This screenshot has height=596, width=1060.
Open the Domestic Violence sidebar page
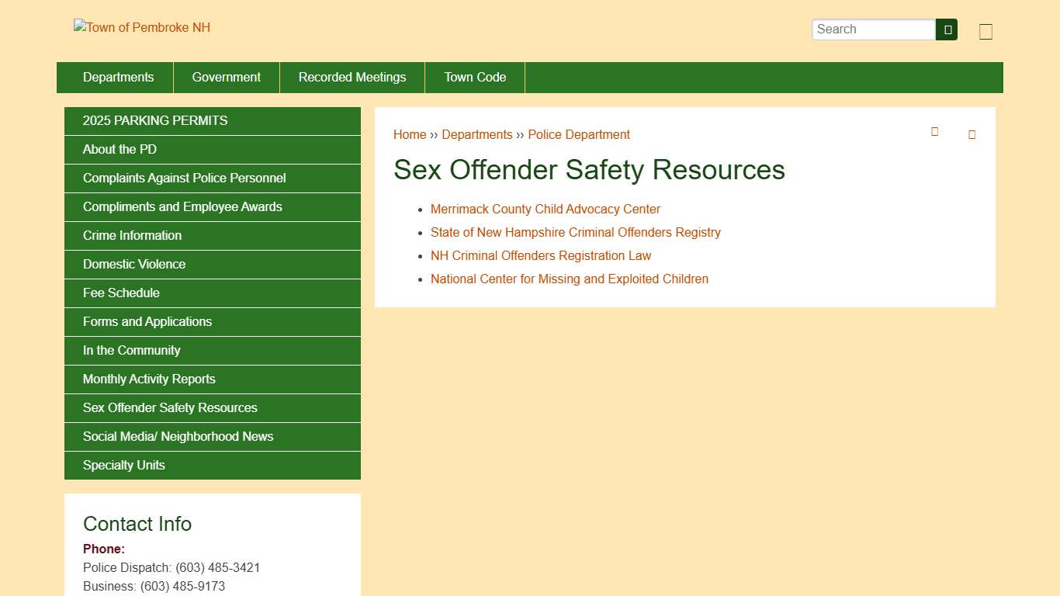click(x=133, y=264)
